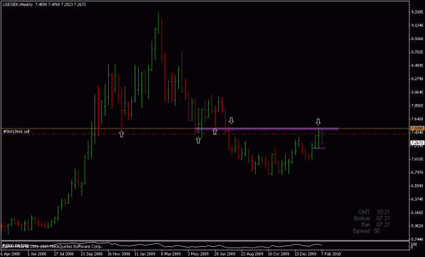Select the indicator line in the bottom subwindow

(x=163, y=245)
